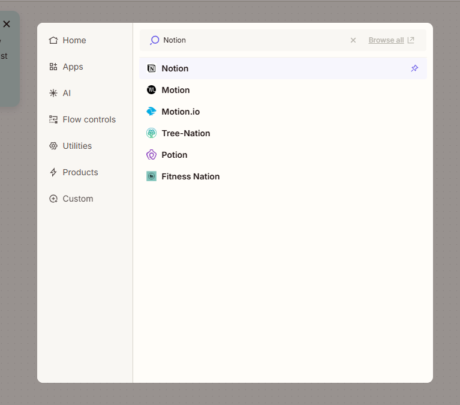Select the Notion app result
This screenshot has height=405, width=460.
click(283, 68)
